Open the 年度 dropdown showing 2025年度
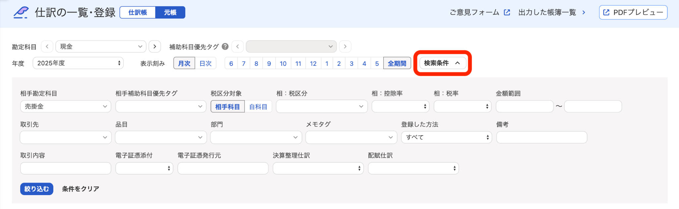Screen dimensions: 679x209 78,63
